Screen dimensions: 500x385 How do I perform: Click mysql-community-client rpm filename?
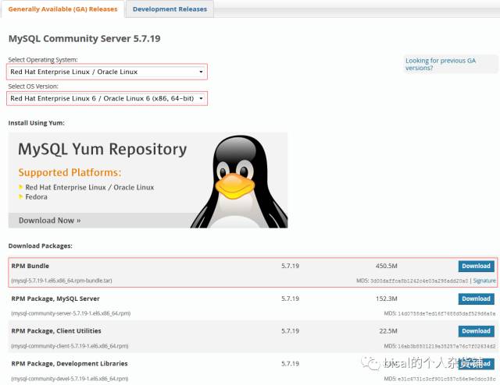[x=70, y=346]
